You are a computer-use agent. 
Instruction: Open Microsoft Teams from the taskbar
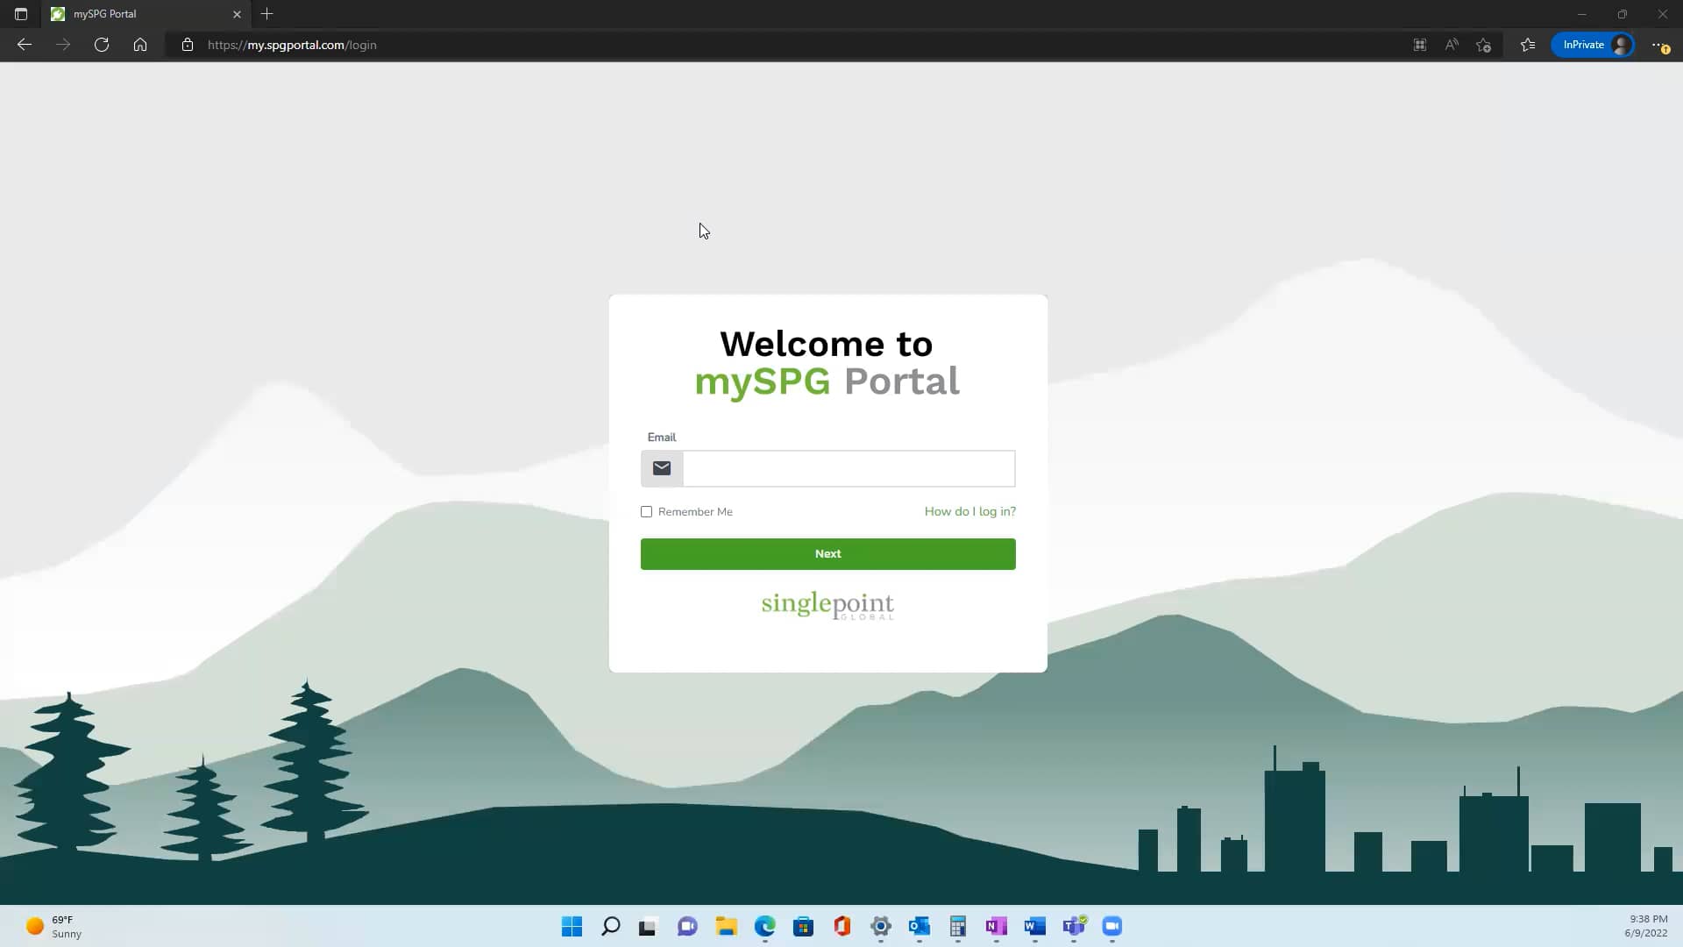coord(1074,927)
